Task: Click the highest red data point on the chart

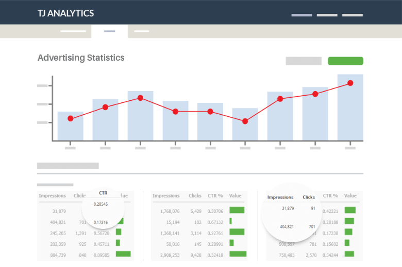Action: pos(350,83)
